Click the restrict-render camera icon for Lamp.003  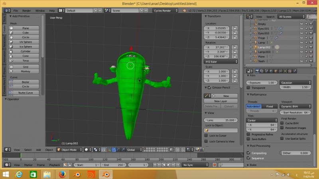(311, 52)
